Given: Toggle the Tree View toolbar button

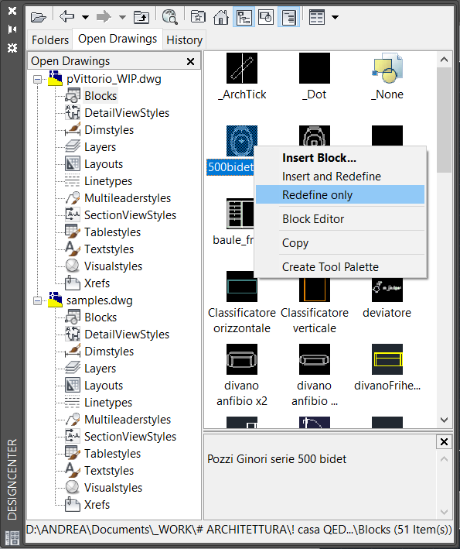Looking at the screenshot, I should coord(244,17).
